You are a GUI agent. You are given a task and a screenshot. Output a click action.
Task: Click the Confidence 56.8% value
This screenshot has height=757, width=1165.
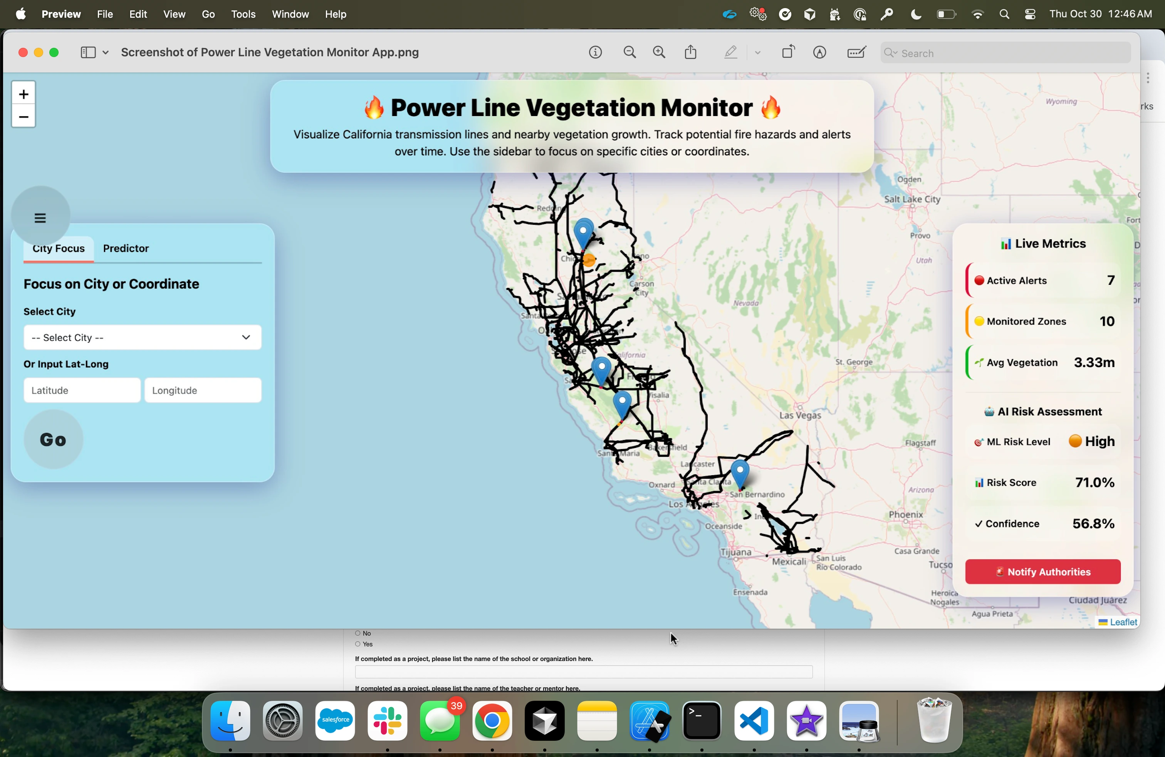click(1093, 523)
